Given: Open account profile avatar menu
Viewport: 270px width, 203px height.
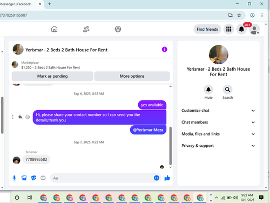Looking at the screenshot, I should 254,29.
